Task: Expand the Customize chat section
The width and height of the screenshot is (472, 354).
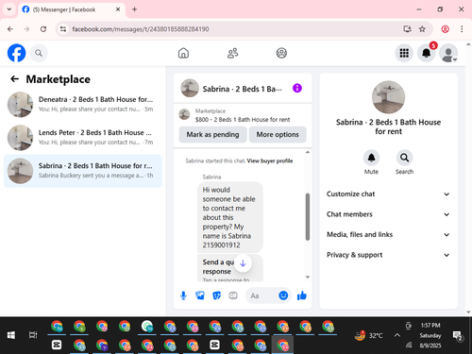Action: pyautogui.click(x=388, y=194)
